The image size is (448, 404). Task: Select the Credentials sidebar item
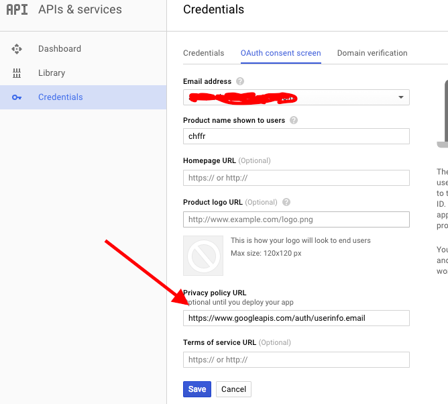tap(83, 97)
